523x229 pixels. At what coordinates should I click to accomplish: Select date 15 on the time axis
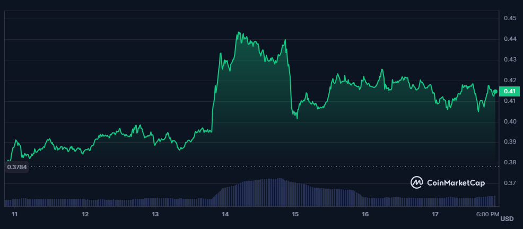click(x=295, y=215)
